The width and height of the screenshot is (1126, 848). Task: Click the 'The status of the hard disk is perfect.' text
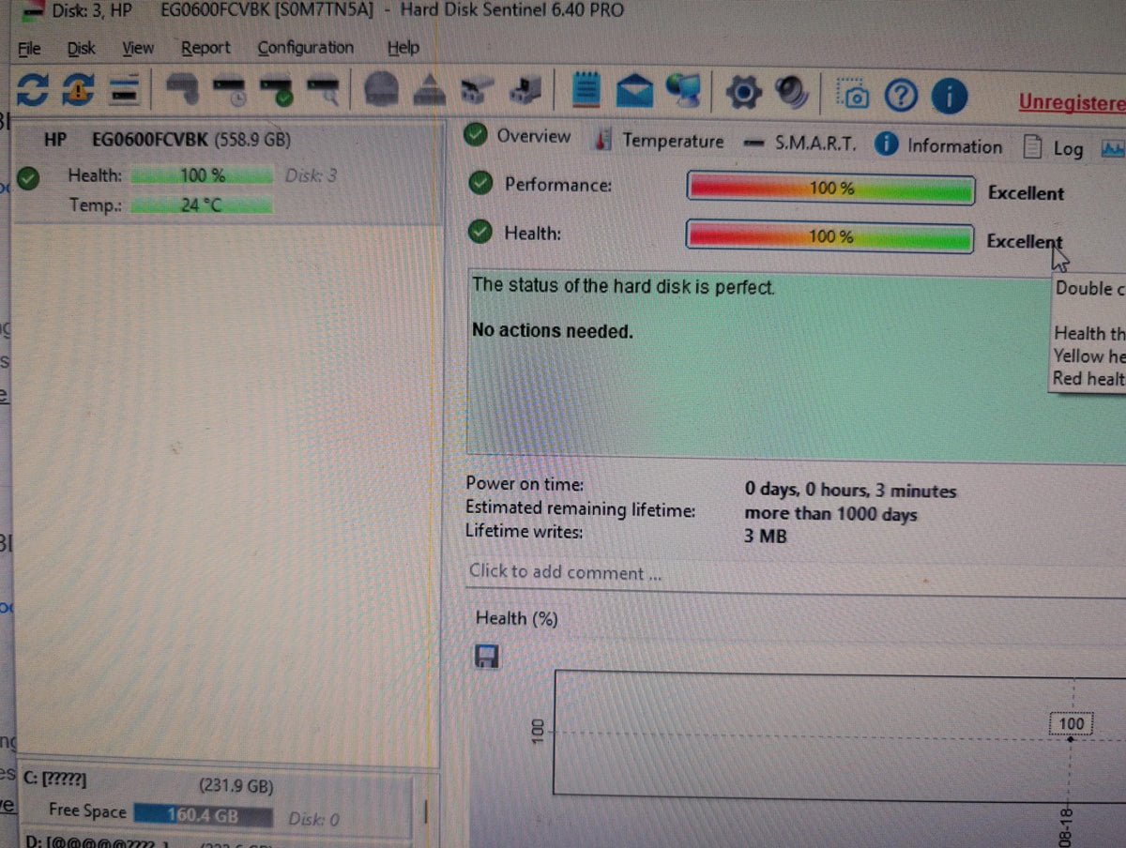pos(623,285)
